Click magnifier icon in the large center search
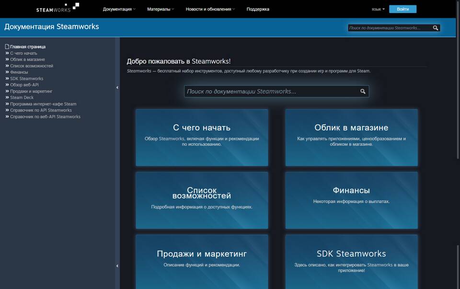Image resolution: width=460 pixels, height=289 pixels. 363,92
